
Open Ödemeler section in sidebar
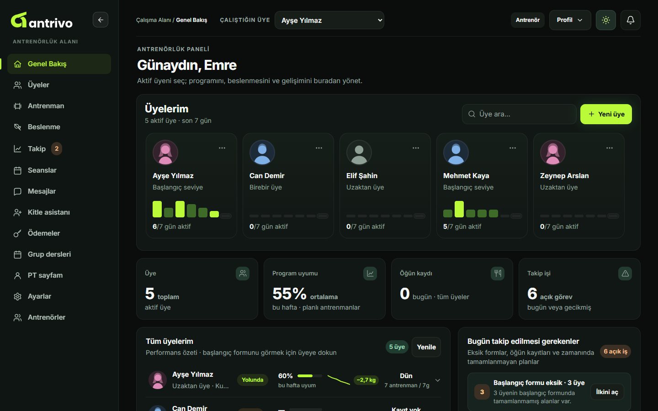click(59, 233)
